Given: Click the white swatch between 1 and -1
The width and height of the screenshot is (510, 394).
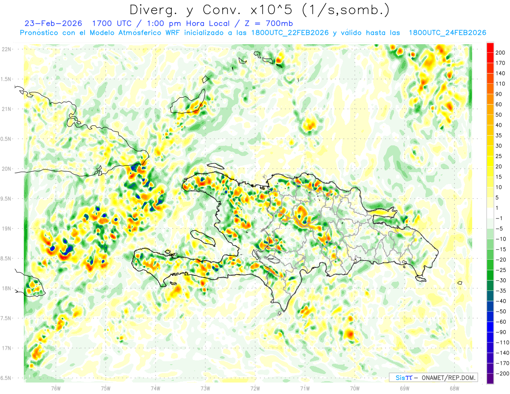Looking at the screenshot, I should pyautogui.click(x=490, y=213).
